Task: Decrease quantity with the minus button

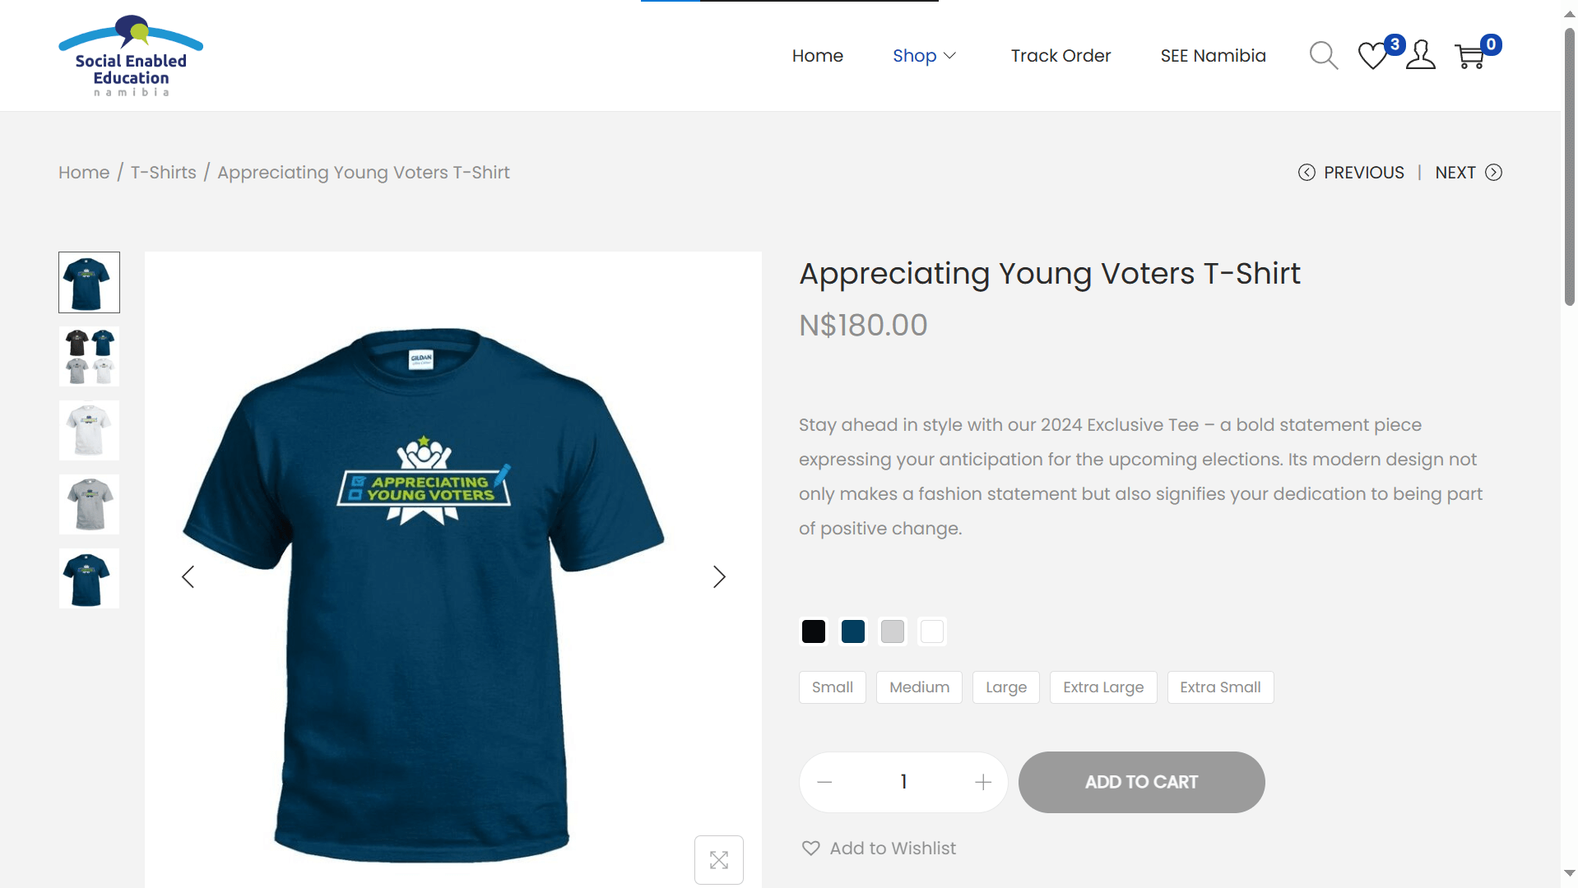Action: [x=824, y=782]
